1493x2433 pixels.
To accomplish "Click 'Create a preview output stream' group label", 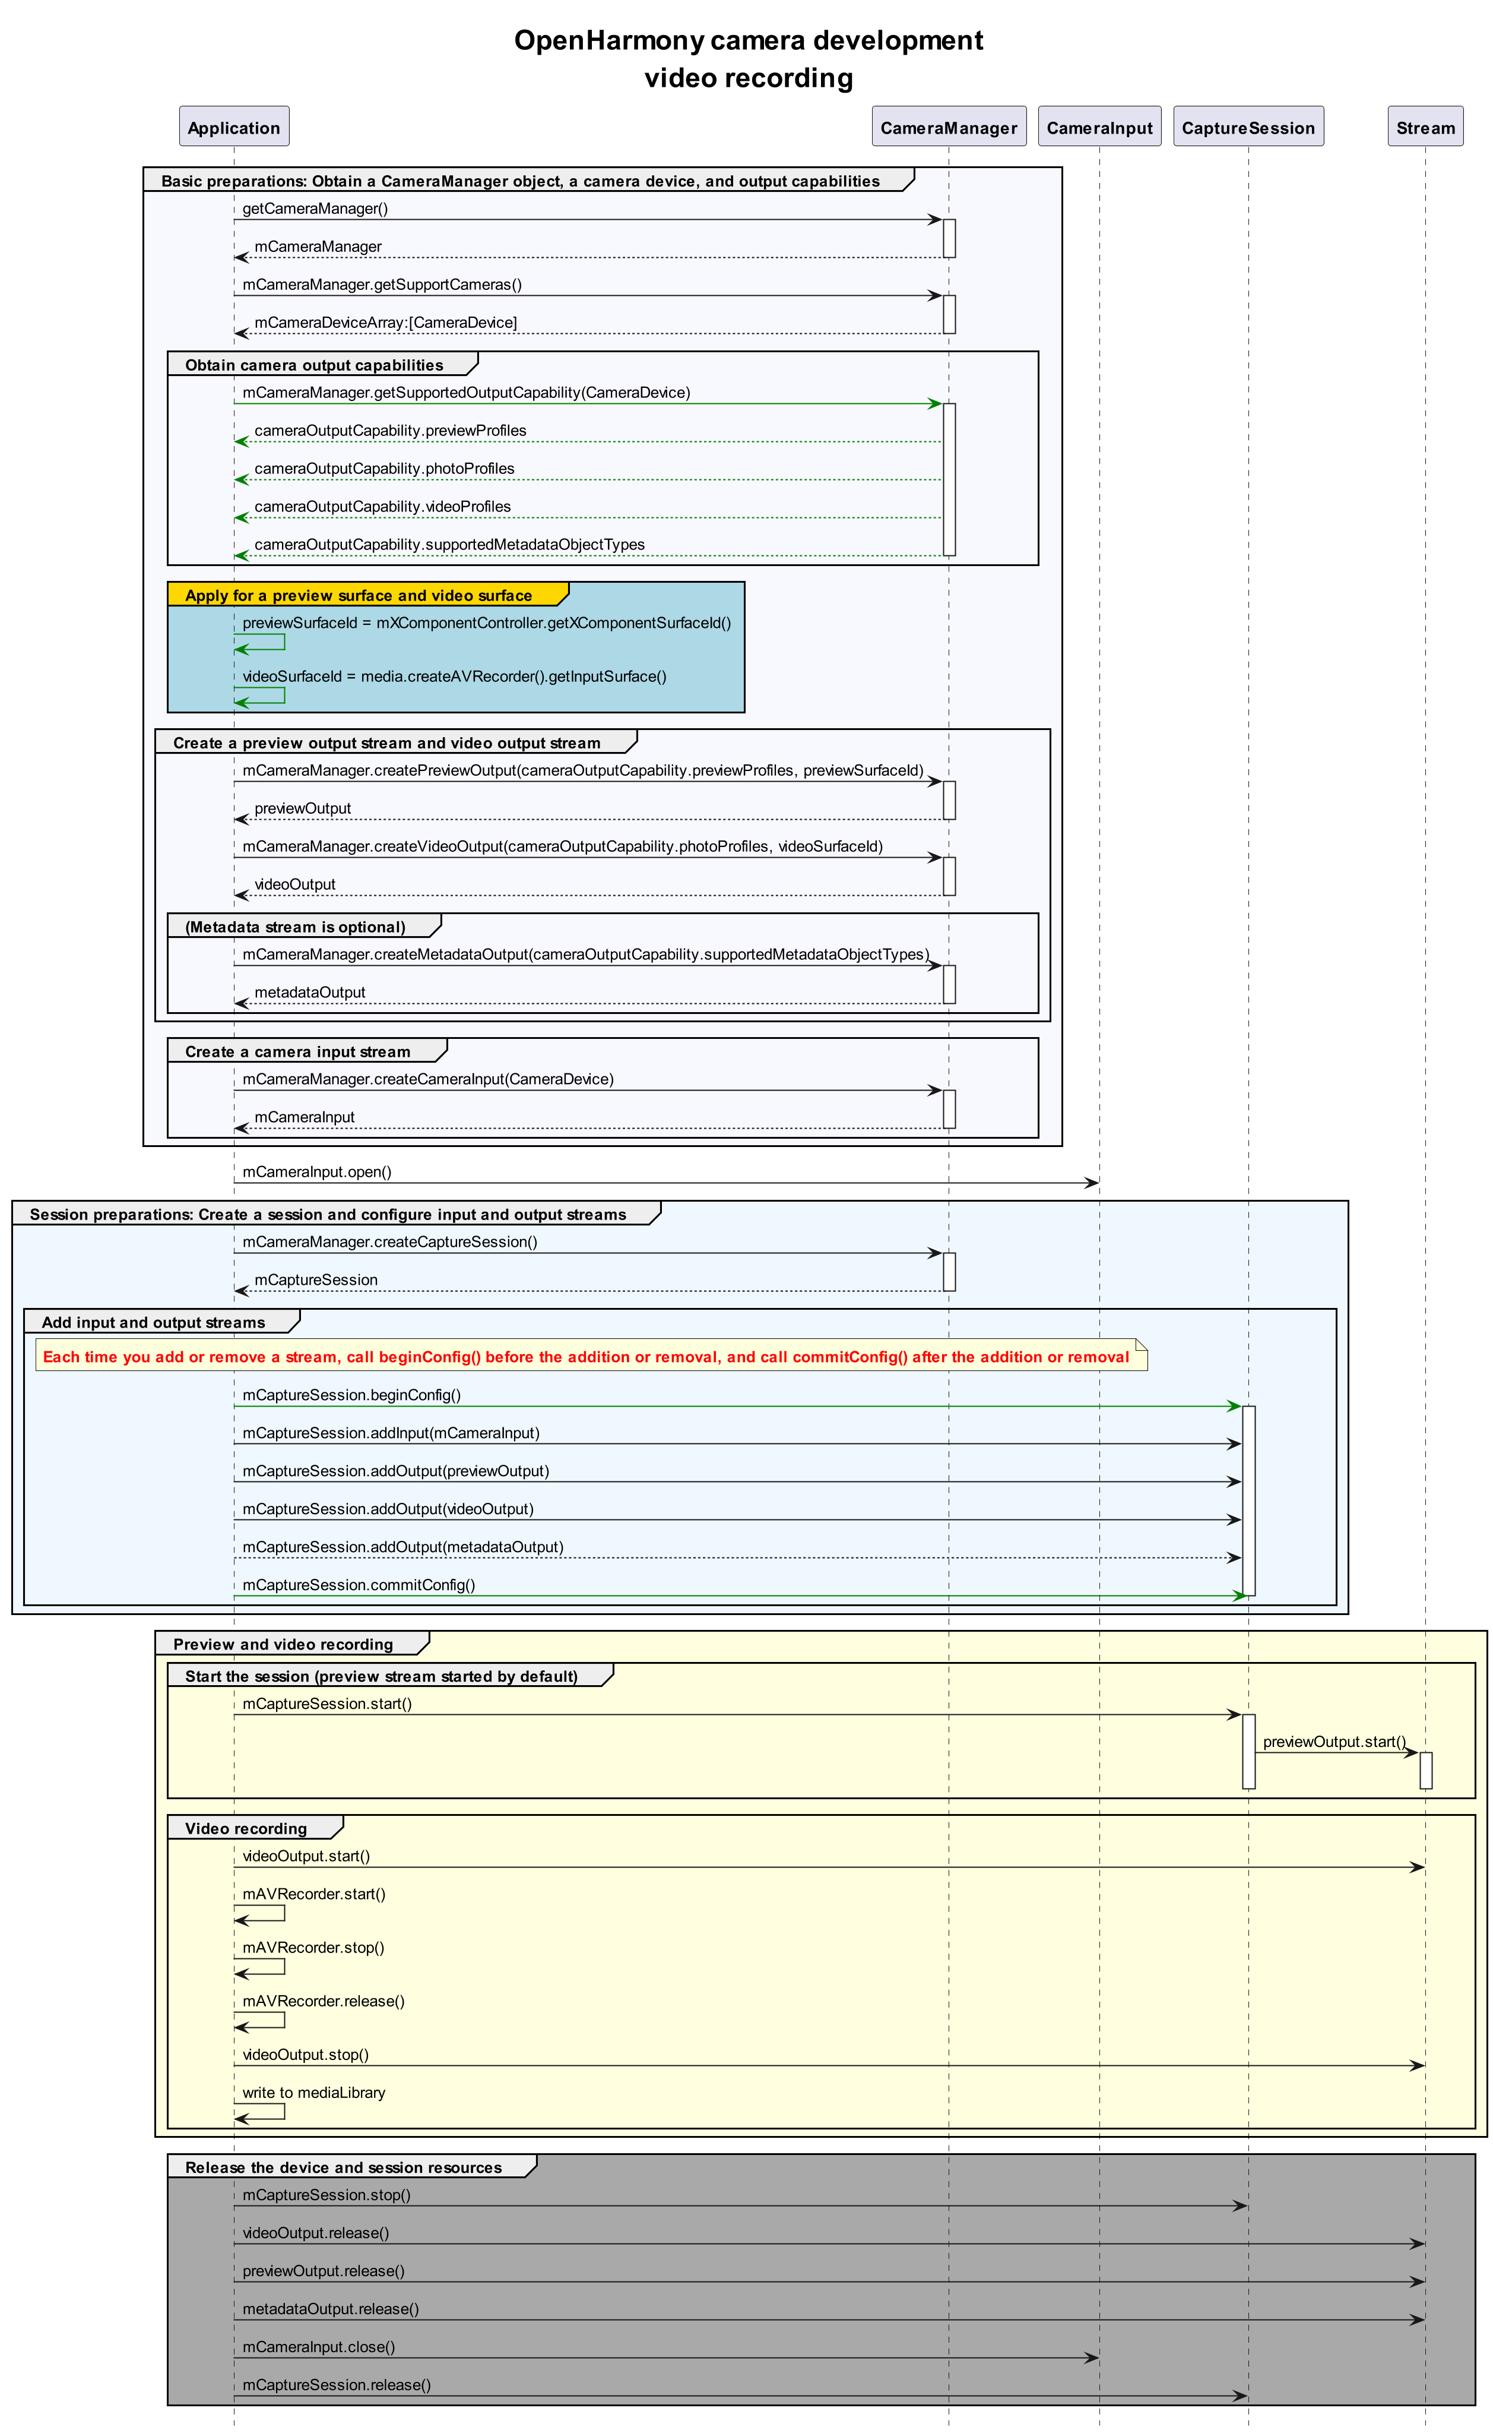I will (x=386, y=744).
